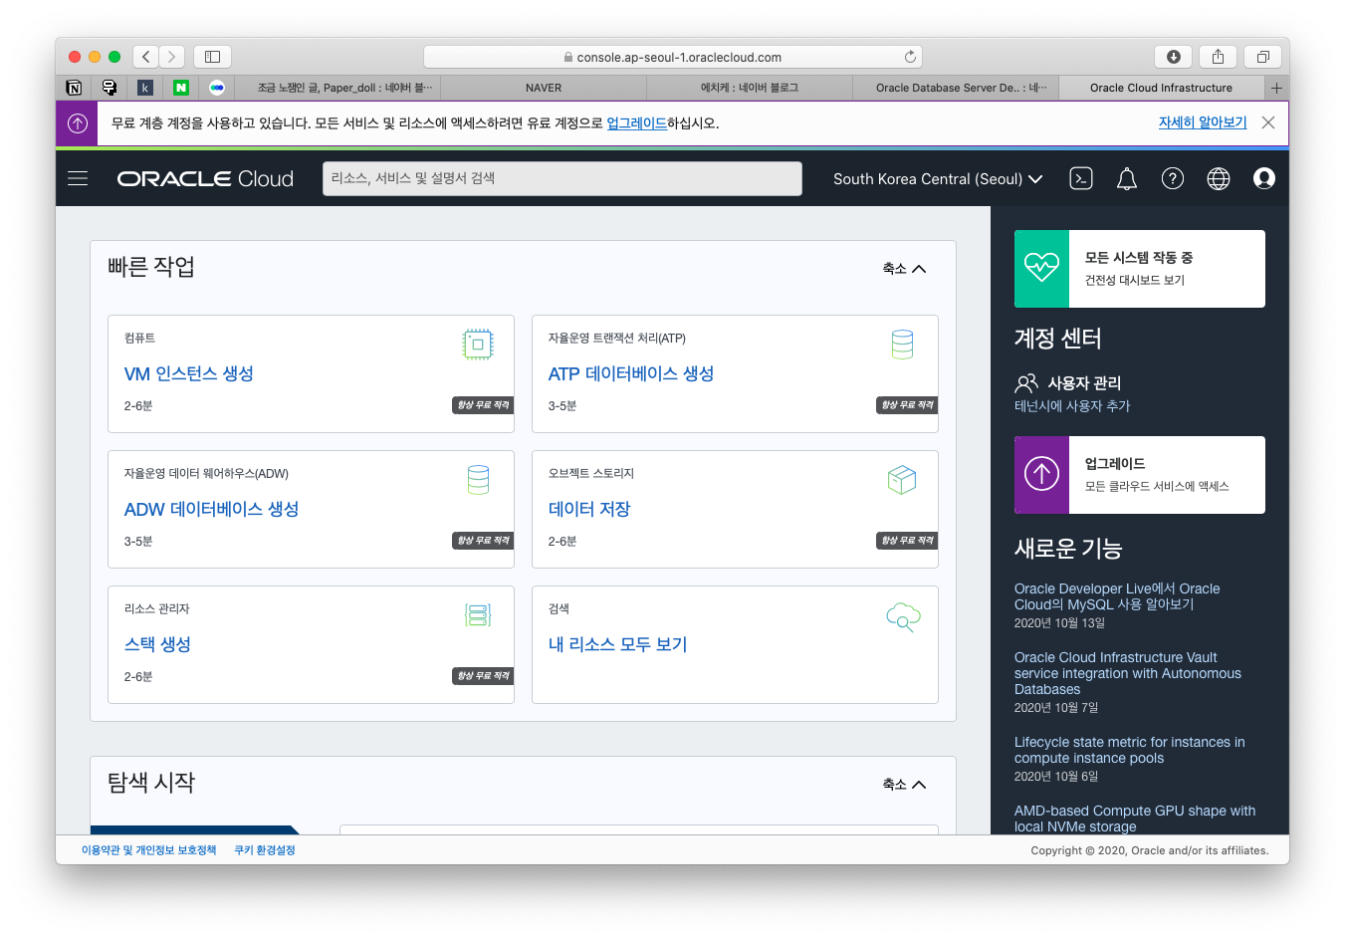Collapse the 탐색 시작 section with 축소
The width and height of the screenshot is (1345, 938).
pyautogui.click(x=904, y=785)
